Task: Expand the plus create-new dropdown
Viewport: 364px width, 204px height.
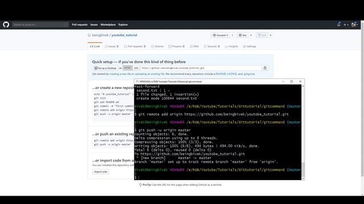Action: click(346, 24)
